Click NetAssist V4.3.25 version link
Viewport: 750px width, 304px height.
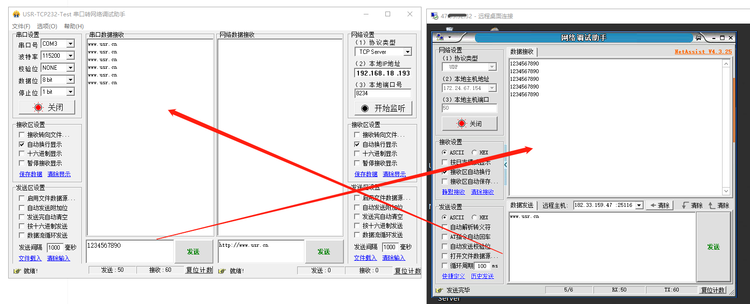(703, 51)
